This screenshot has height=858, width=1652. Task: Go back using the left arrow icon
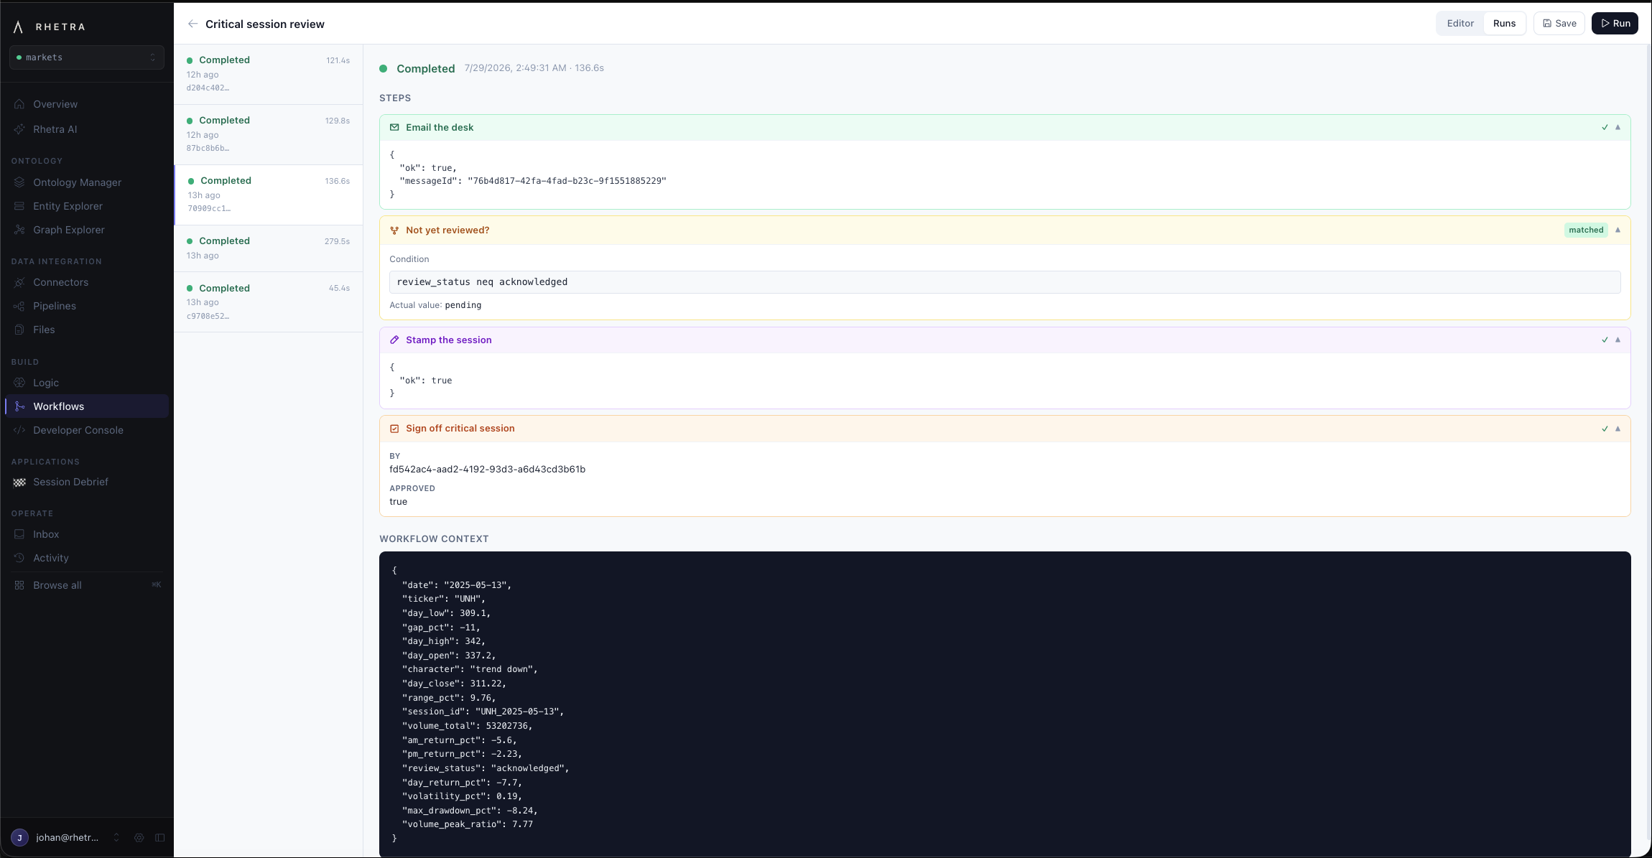click(192, 24)
